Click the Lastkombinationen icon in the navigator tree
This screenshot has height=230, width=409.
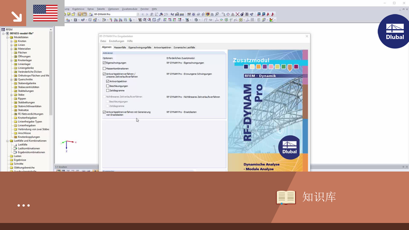click(x=16, y=149)
